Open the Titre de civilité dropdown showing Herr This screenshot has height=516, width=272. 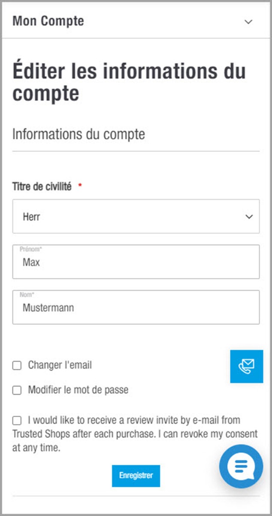click(129, 216)
